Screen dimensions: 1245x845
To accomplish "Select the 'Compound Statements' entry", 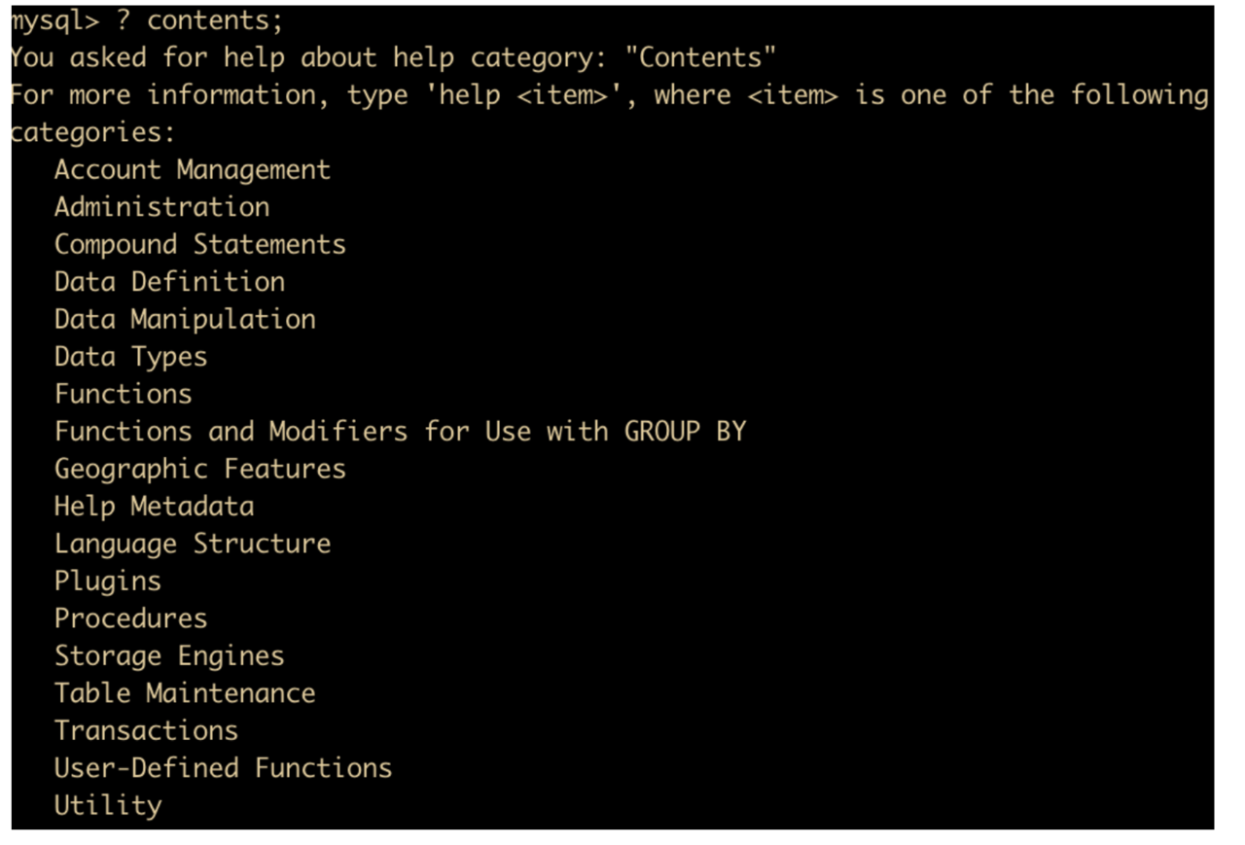I will 200,244.
